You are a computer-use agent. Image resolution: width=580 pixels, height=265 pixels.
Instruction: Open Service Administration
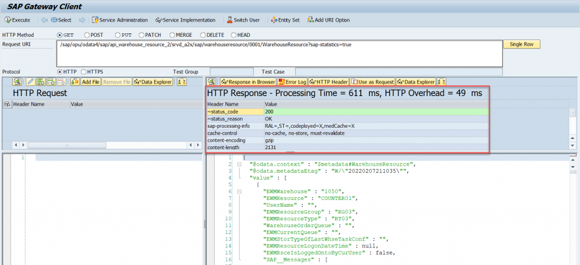(x=120, y=20)
